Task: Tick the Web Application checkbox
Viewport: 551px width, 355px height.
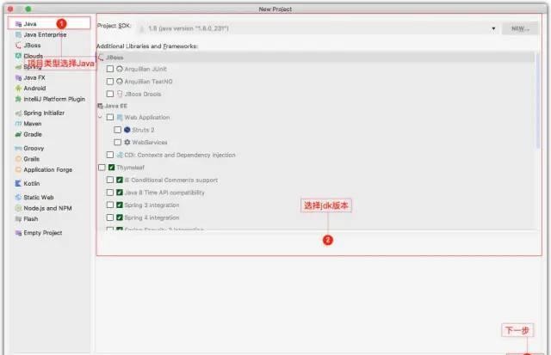Action: 110,117
